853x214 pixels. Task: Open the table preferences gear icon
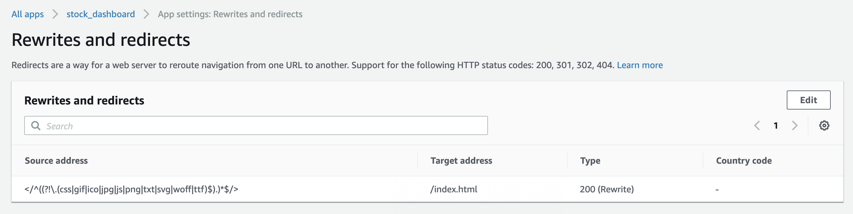824,125
